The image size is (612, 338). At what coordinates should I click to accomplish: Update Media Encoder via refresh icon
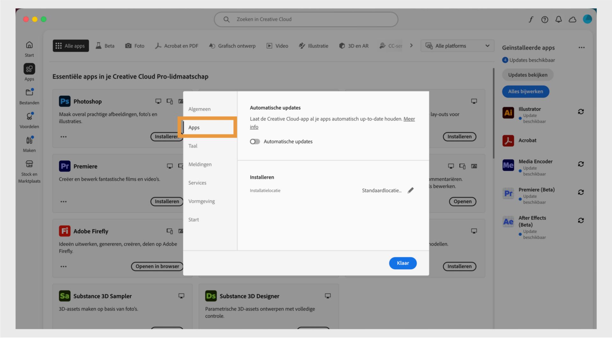[581, 164]
